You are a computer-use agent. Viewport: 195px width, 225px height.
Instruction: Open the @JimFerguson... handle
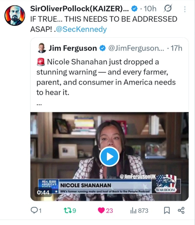136,48
